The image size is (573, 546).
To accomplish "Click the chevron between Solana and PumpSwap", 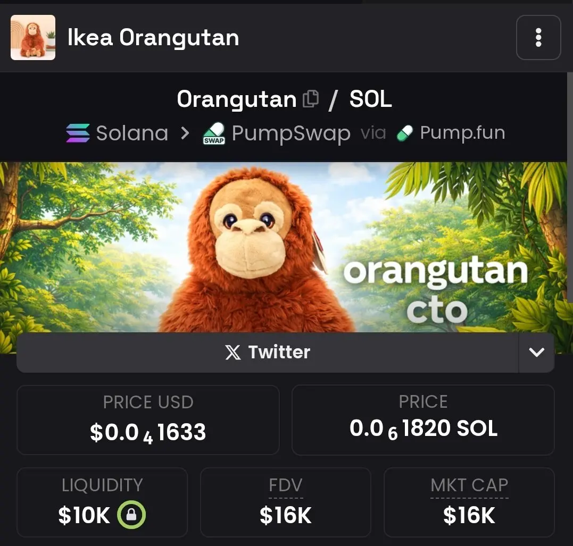I will [185, 133].
